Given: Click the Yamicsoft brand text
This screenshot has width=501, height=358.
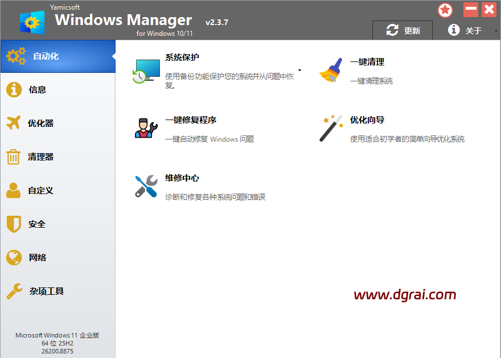Looking at the screenshot, I should (x=65, y=7).
